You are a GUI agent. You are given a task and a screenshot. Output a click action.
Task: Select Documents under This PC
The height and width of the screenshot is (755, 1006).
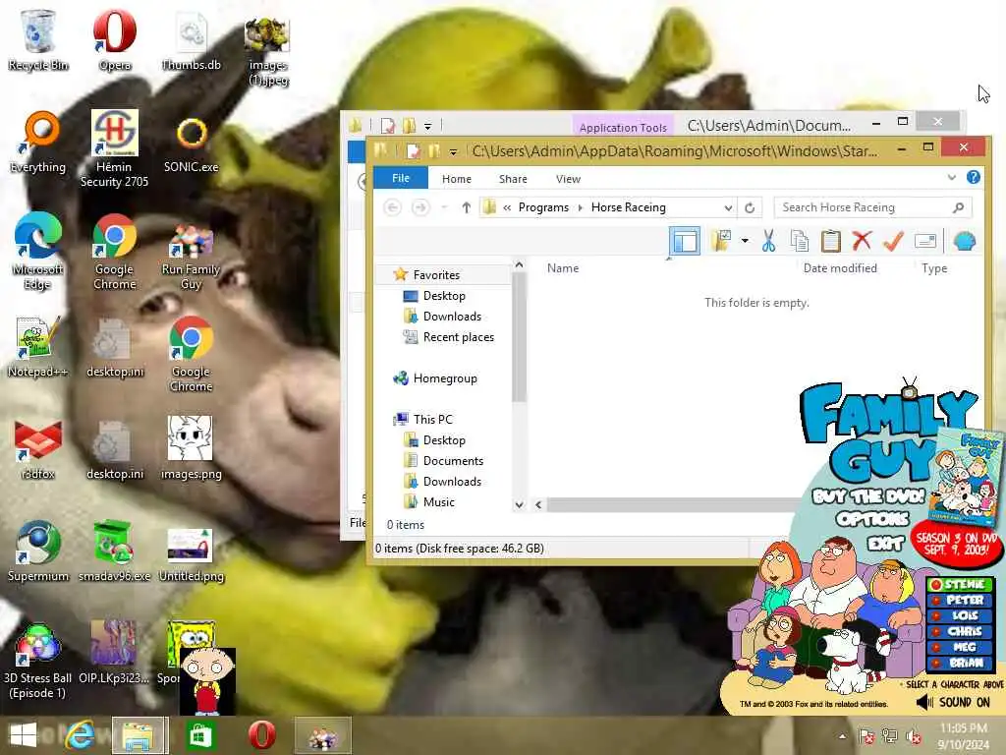pyautogui.click(x=453, y=461)
